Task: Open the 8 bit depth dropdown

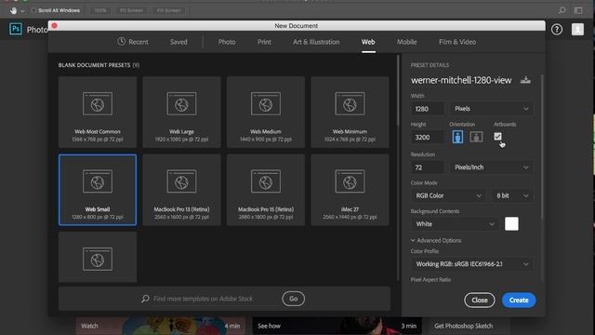Action: 512,195
